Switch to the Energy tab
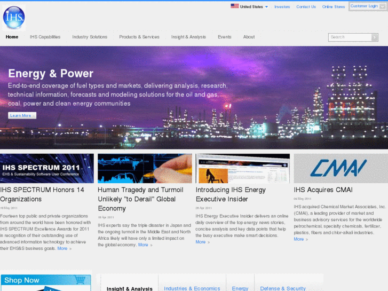Image resolution: width=388 pixels, height=291 pixels. coord(240,288)
